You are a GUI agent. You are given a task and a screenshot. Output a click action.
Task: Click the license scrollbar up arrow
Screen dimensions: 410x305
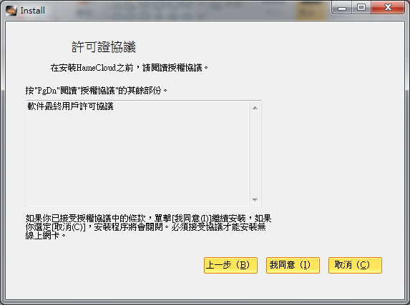tap(255, 108)
